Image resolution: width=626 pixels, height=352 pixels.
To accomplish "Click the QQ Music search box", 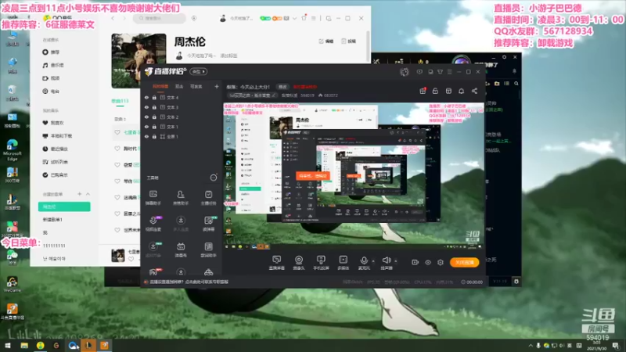I will coord(160,18).
